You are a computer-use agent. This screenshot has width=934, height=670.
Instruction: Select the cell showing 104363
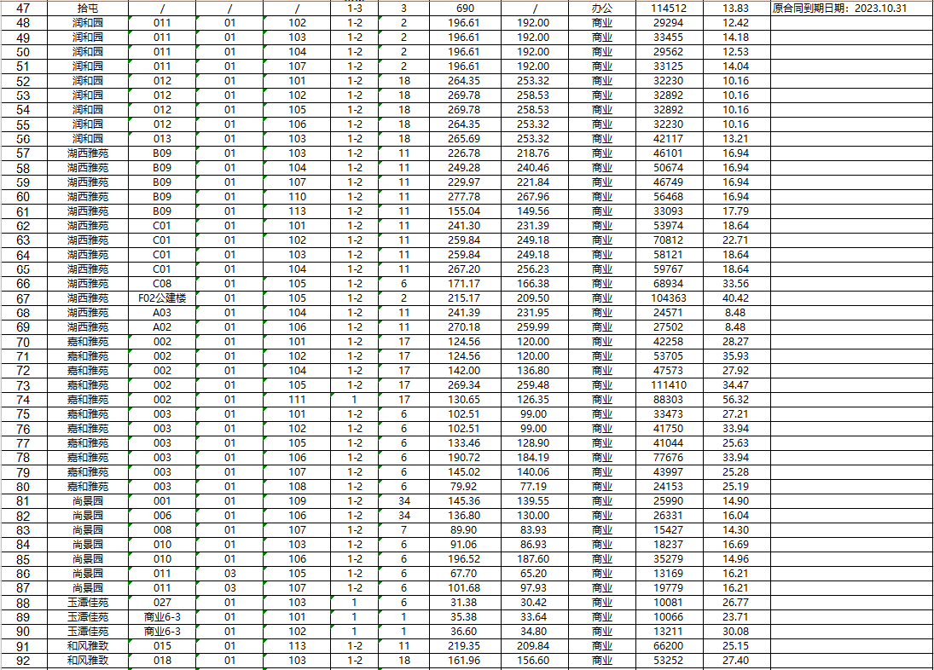pos(669,298)
